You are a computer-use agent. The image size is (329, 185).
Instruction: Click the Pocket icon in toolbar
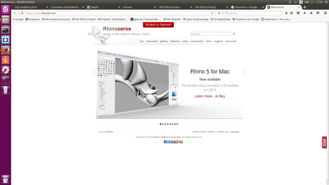click(x=298, y=13)
